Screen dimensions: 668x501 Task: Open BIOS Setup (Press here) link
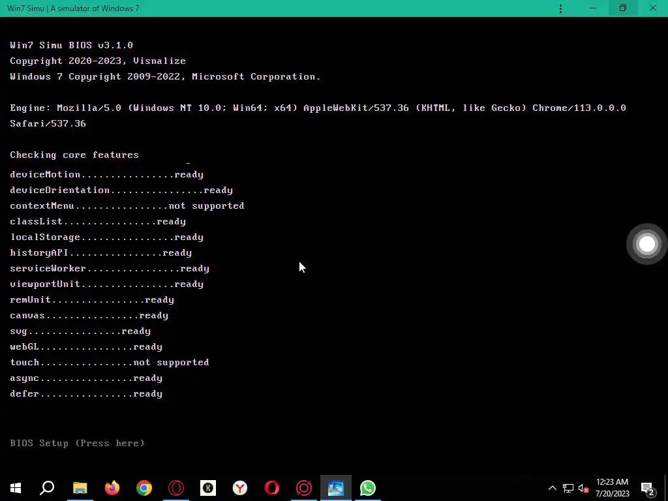77,443
